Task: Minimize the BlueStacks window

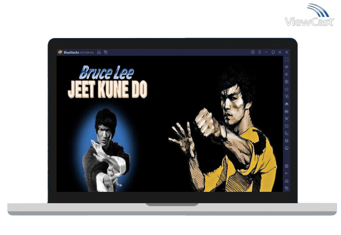Action: click(x=266, y=52)
